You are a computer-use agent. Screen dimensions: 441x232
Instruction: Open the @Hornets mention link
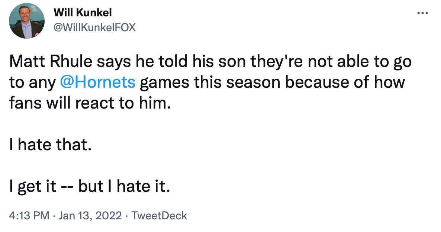(x=98, y=83)
